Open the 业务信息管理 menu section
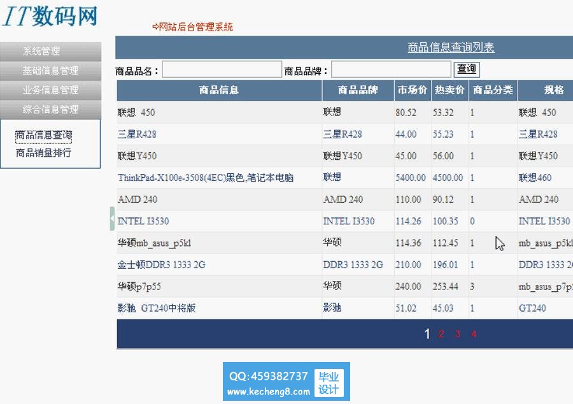 (50, 90)
